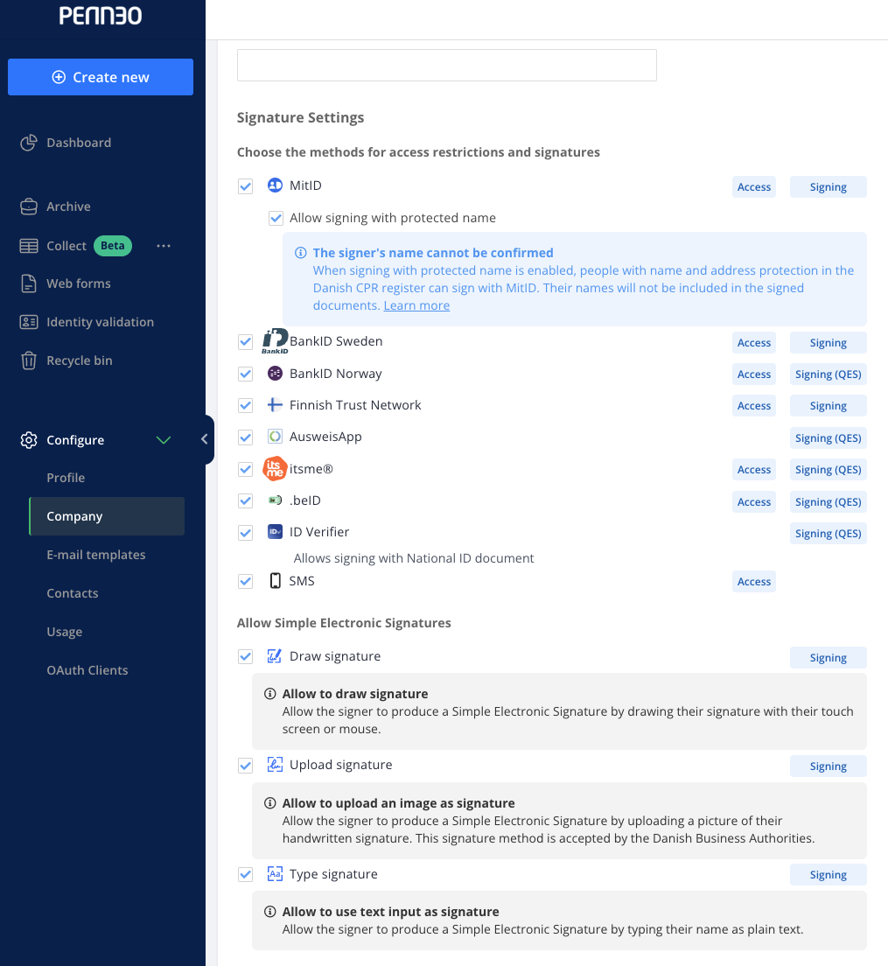888x966 pixels.
Task: Uncheck the SMS checkbox
Action: [245, 582]
